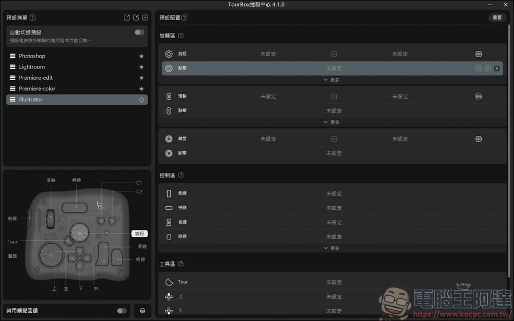
Task: Open haptic settings icon in 旋鈕 row
Action: point(479,54)
